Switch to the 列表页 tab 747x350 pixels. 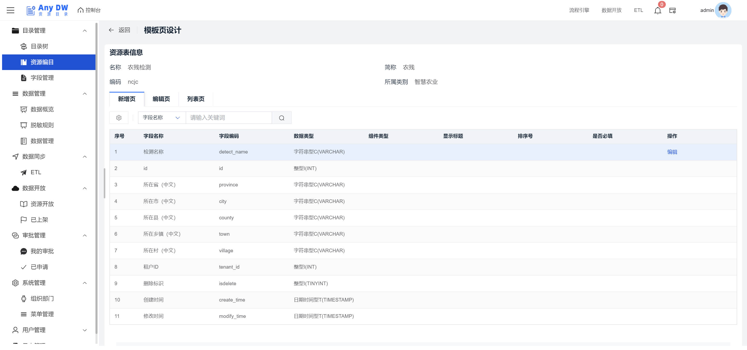[196, 99]
